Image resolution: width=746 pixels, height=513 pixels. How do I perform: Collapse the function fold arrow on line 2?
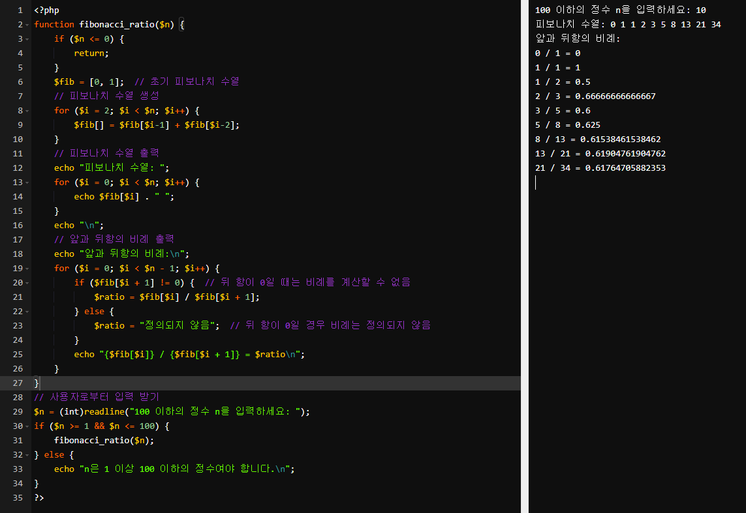(x=27, y=25)
